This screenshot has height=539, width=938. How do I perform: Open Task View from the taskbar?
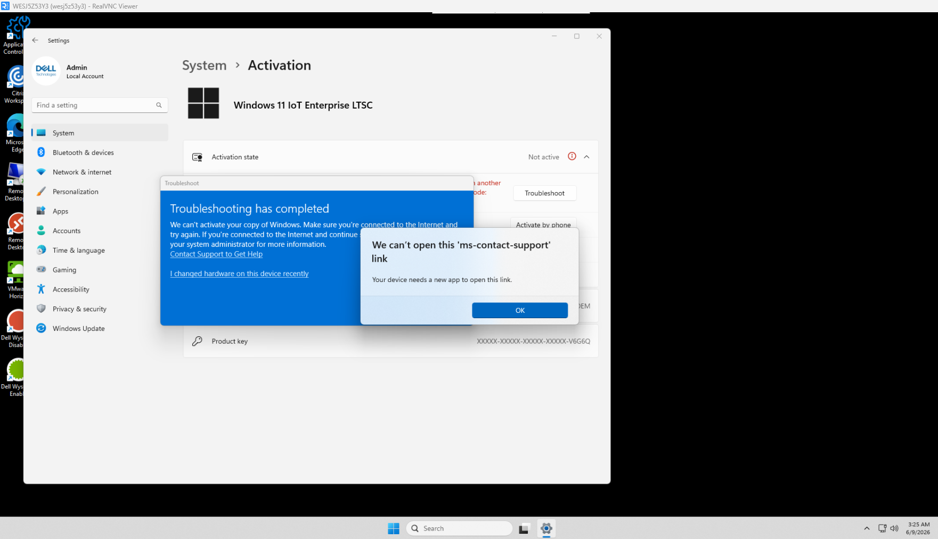[524, 528]
